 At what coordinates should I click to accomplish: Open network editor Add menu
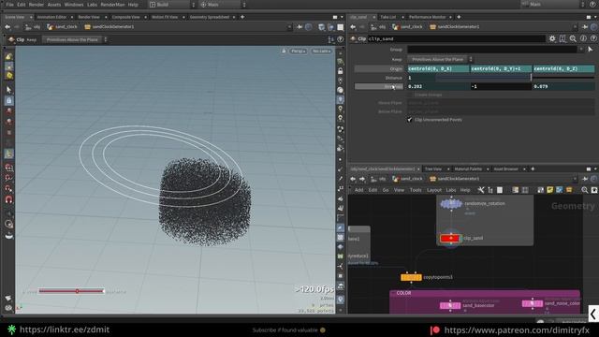click(x=358, y=190)
